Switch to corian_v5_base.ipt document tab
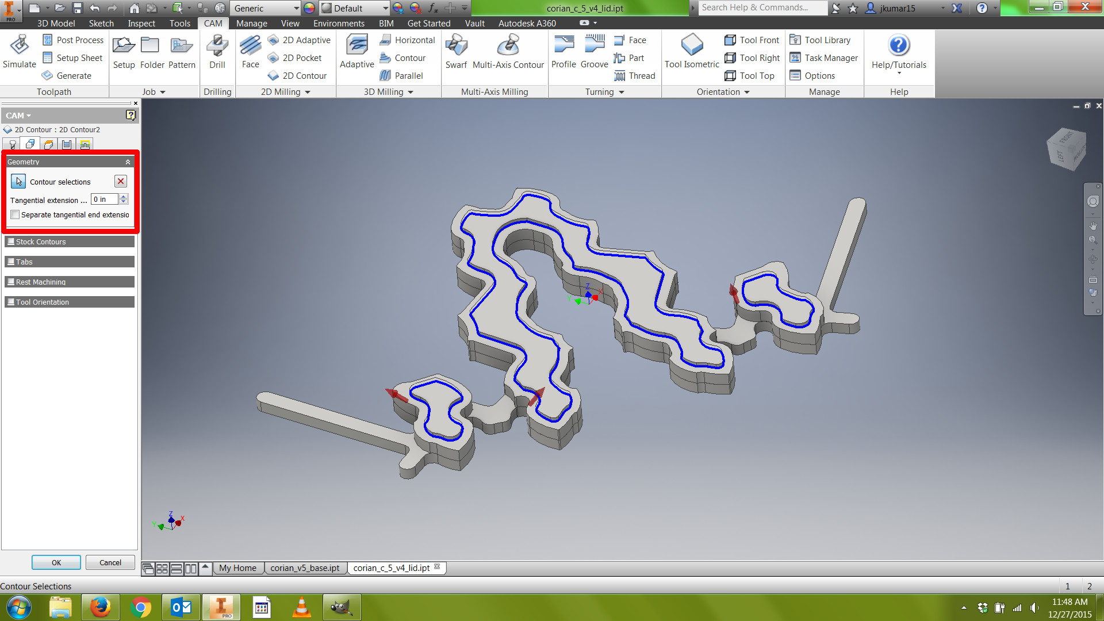The width and height of the screenshot is (1104, 621). [x=305, y=568]
